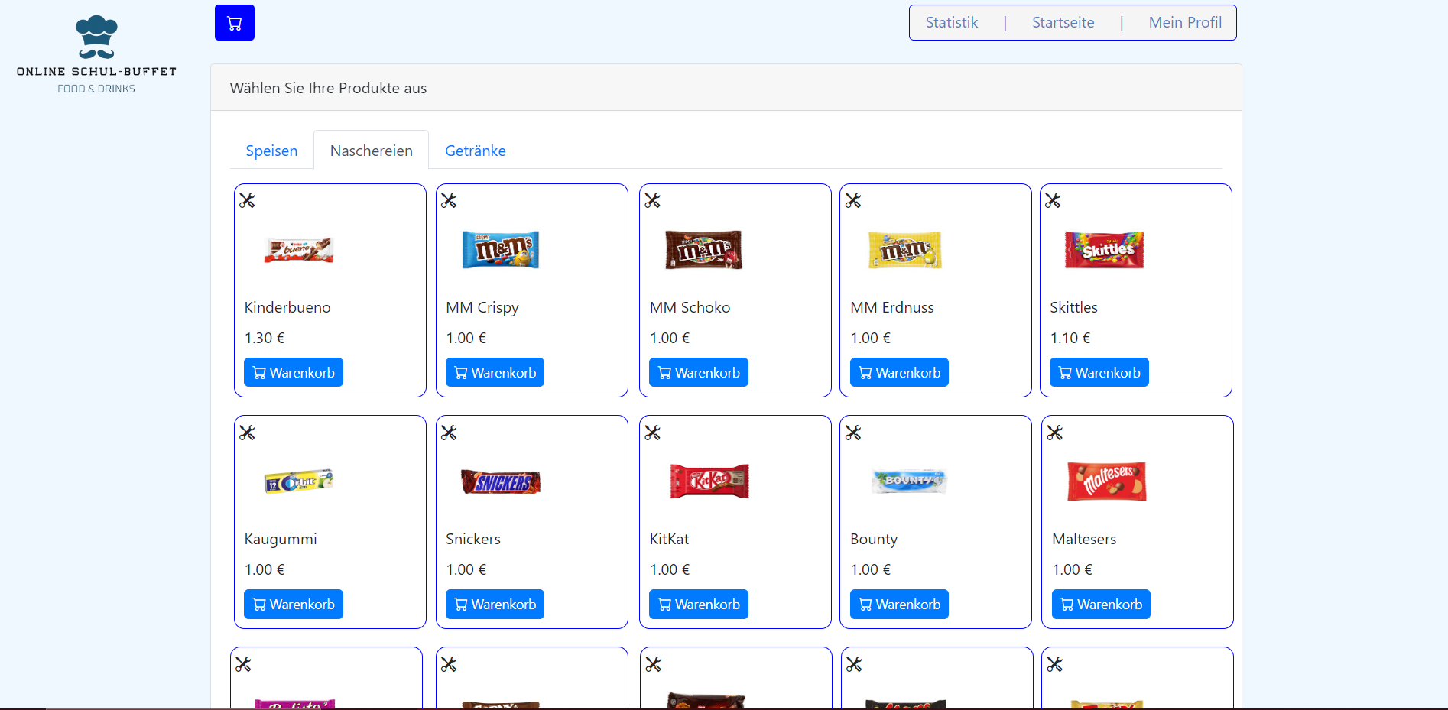
Task: Click the Kaugummi product image
Action: pos(299,481)
